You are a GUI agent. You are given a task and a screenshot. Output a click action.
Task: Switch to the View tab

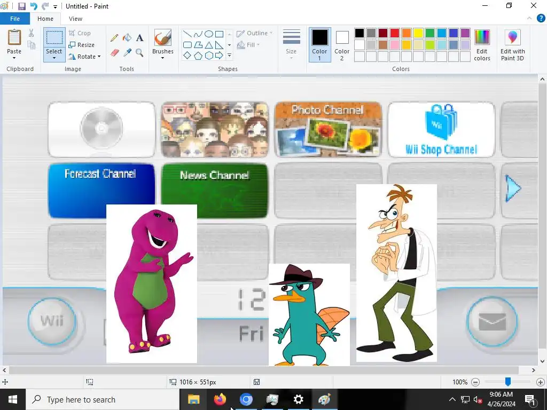(x=75, y=19)
